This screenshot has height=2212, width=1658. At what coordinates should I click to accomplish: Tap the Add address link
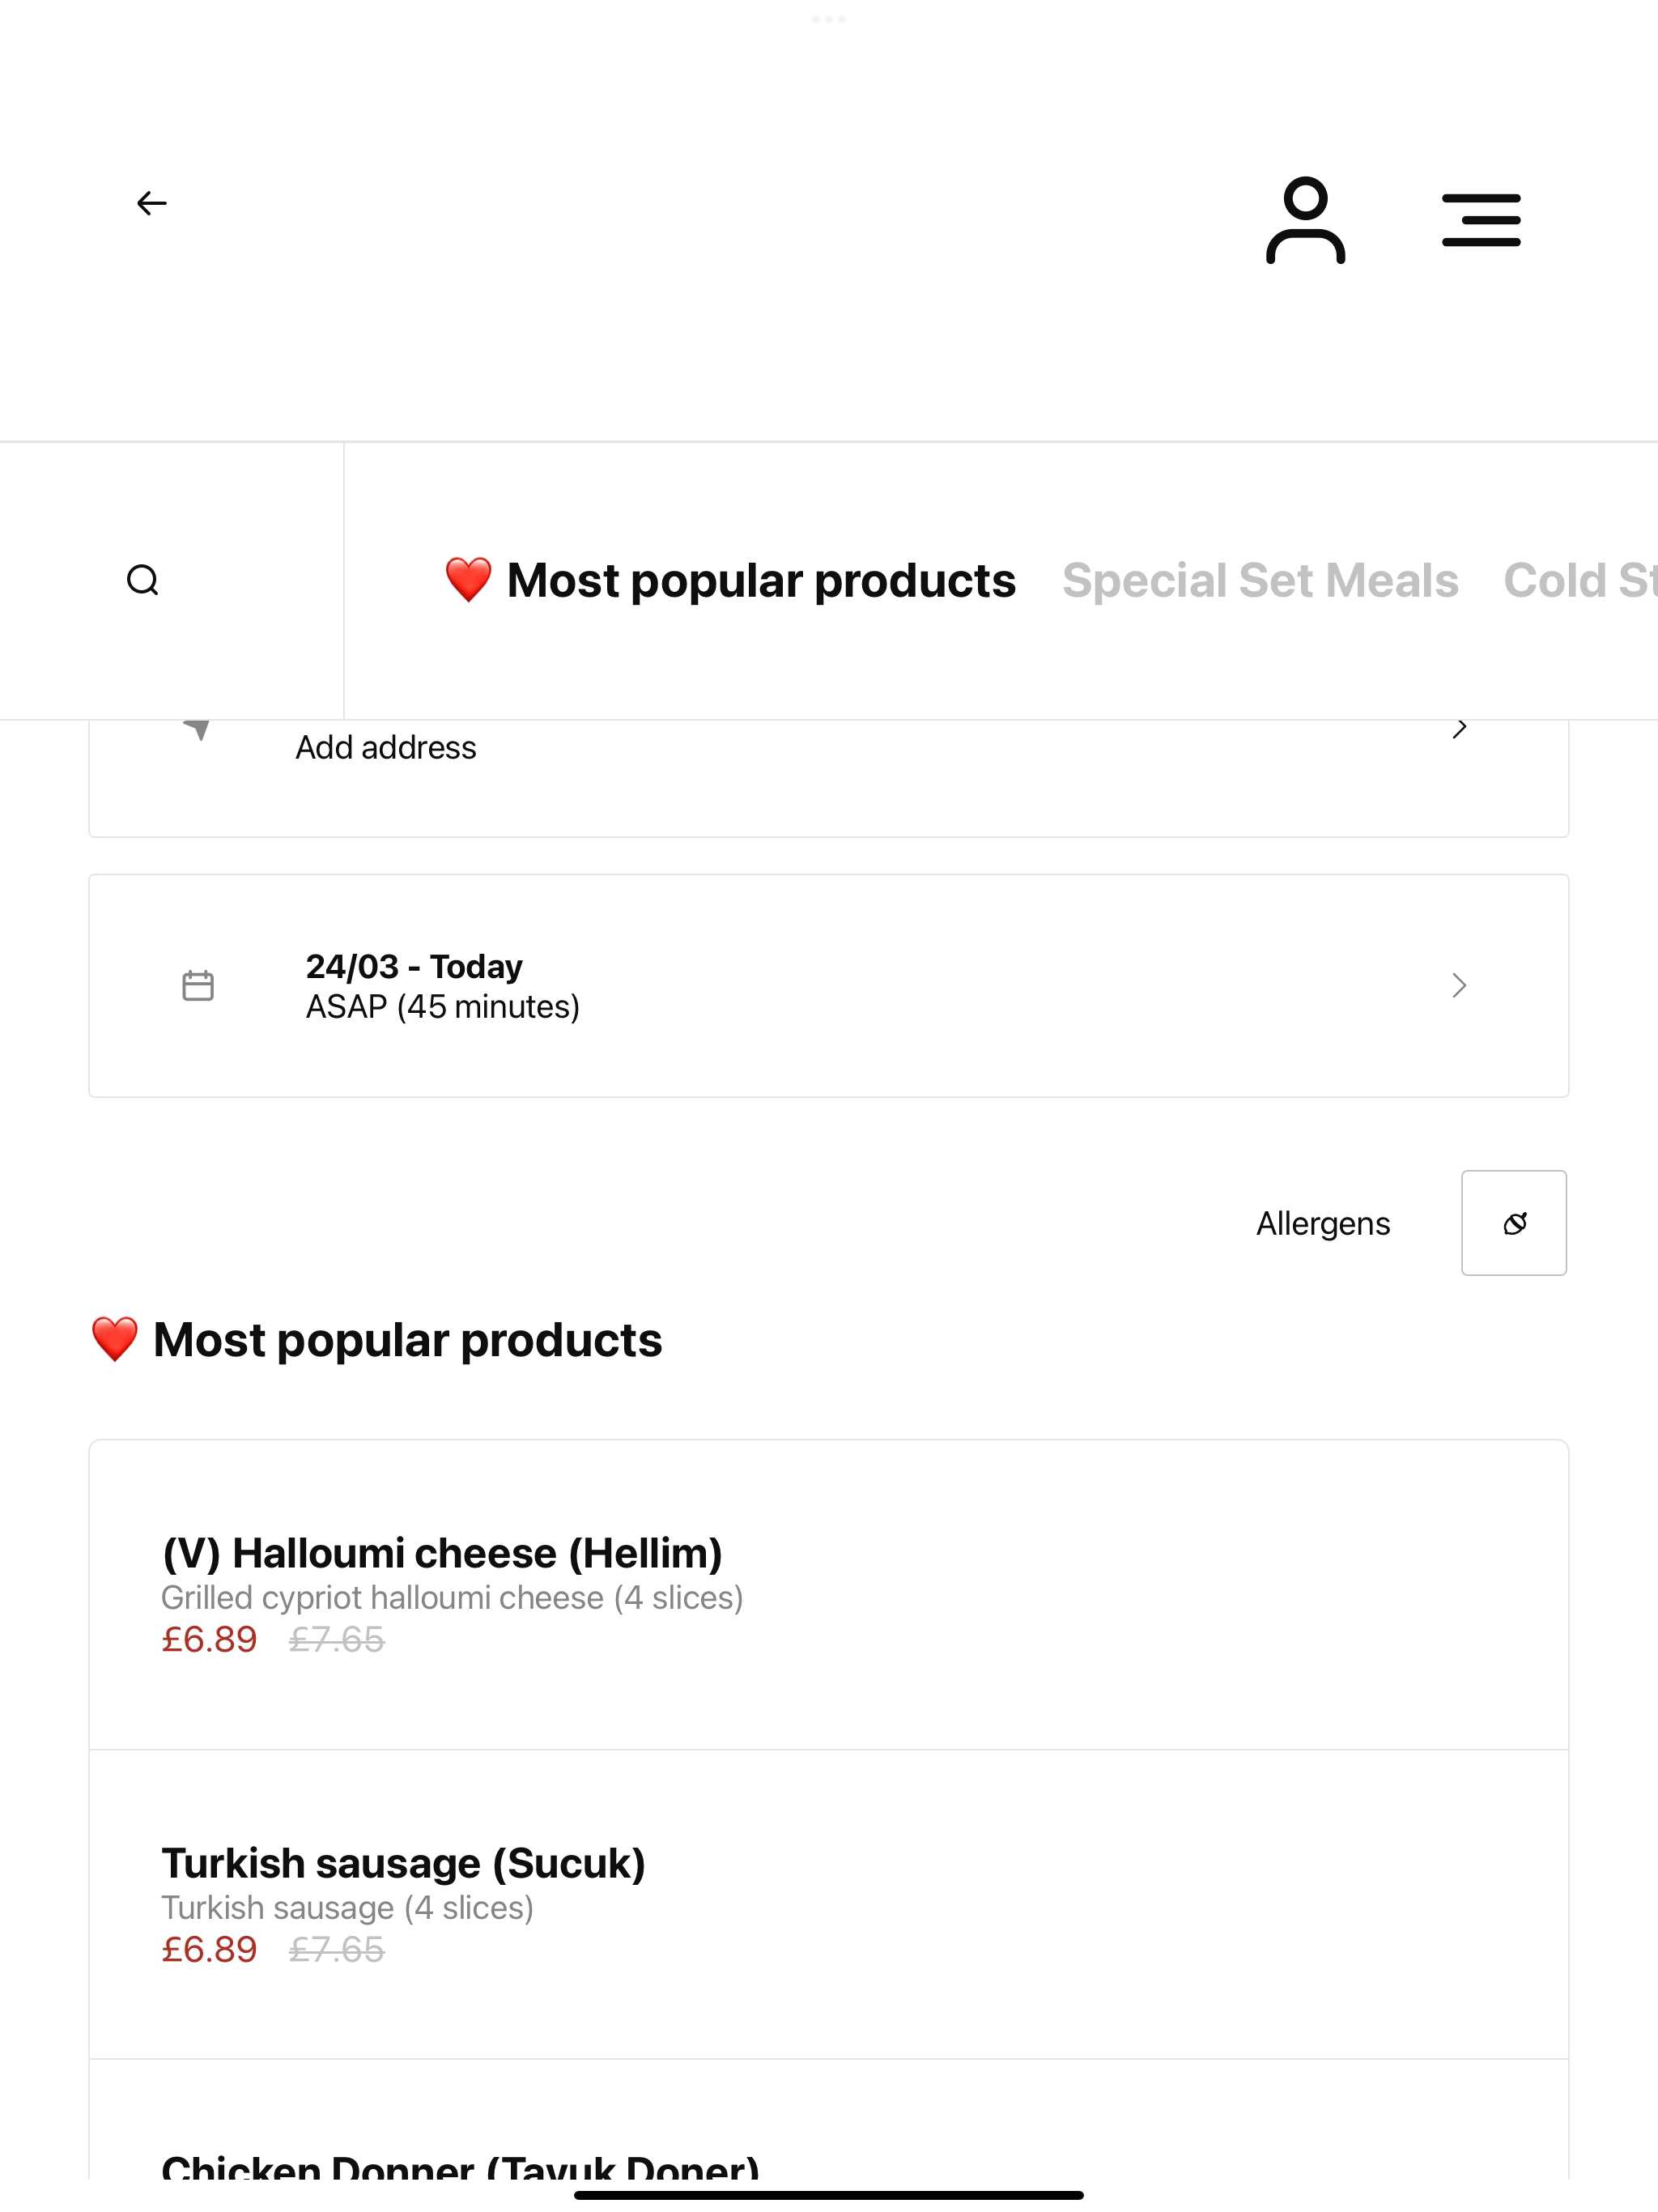point(386,747)
